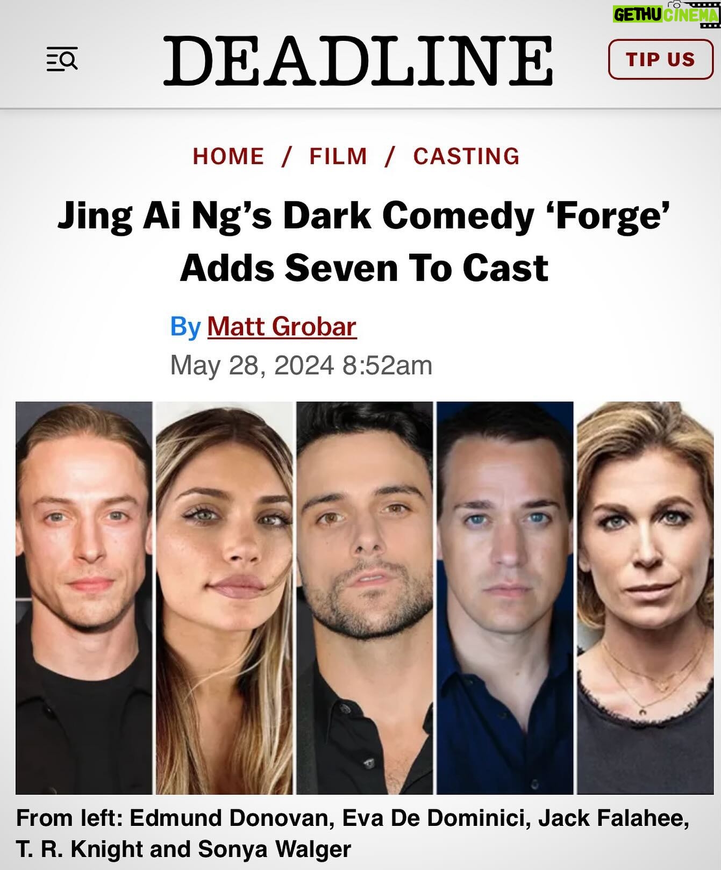This screenshot has width=721, height=870.
Task: Select T. R. Knight's headshot photo
Action: click(x=505, y=598)
